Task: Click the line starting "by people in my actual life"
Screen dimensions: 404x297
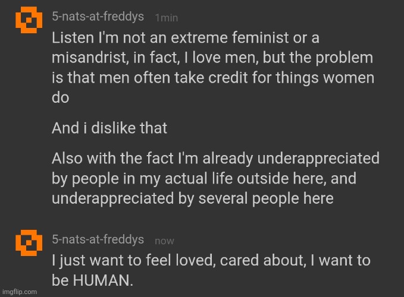Action: pyautogui.click(x=204, y=179)
